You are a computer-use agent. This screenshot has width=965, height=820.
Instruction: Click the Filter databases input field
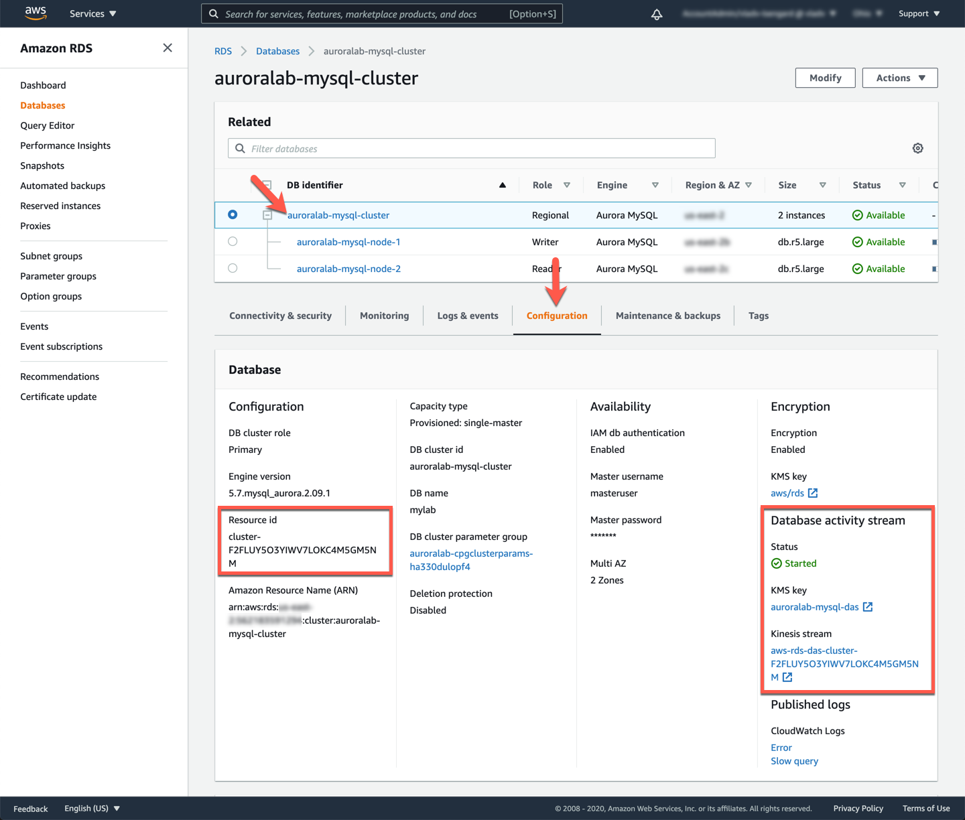tap(471, 148)
